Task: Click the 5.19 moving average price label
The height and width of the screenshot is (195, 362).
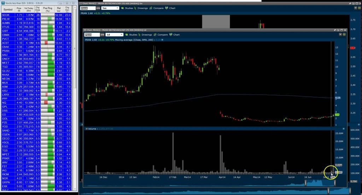Action: (x=338, y=98)
